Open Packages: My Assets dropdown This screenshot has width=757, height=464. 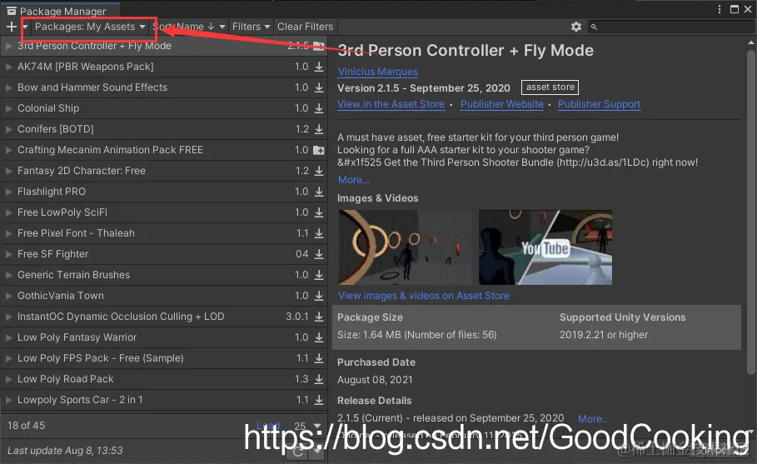(x=90, y=27)
